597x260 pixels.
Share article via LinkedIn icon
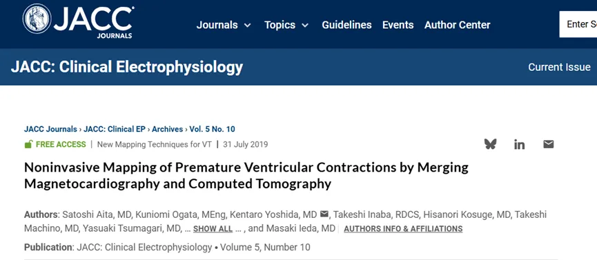[519, 144]
